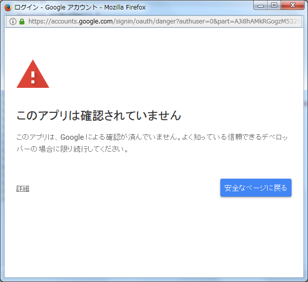The height and width of the screenshot is (282, 308).
Task: Click the green padlock secure connection icon
Action: 22,21
